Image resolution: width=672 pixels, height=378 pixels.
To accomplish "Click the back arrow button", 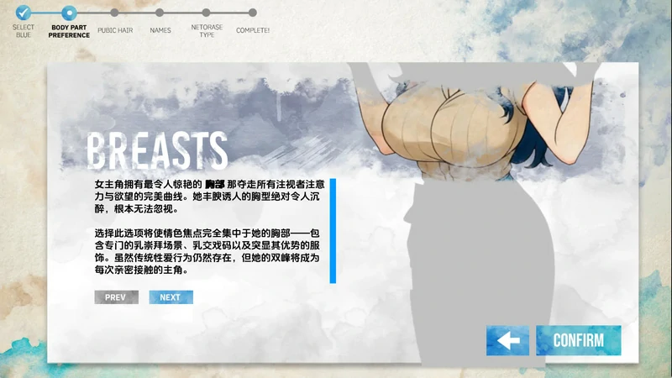I will point(507,340).
